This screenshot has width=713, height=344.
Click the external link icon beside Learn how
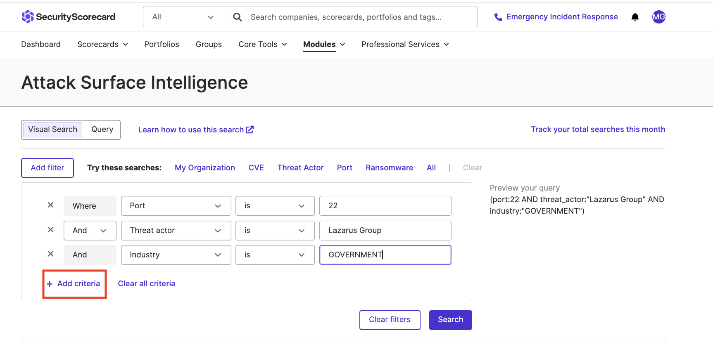pyautogui.click(x=250, y=130)
